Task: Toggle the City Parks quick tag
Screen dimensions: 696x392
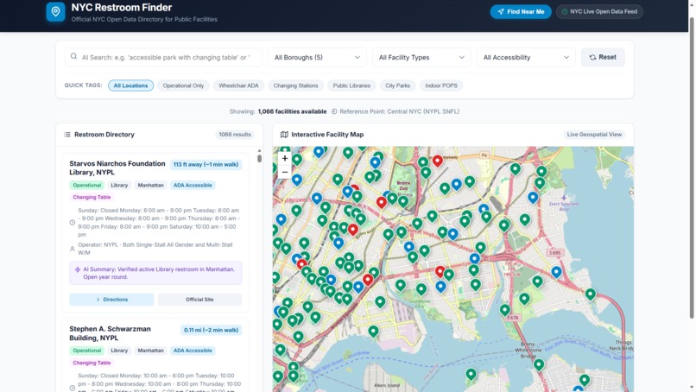Action: click(398, 85)
